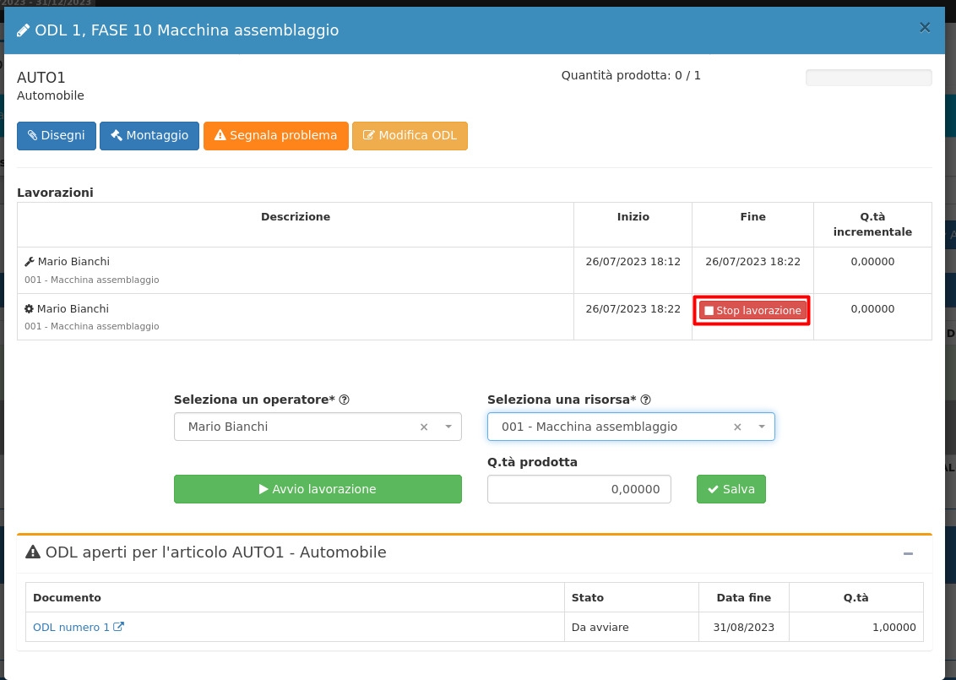Click the wrench icon on first lavorazione row
The height and width of the screenshot is (680, 956).
coord(30,262)
